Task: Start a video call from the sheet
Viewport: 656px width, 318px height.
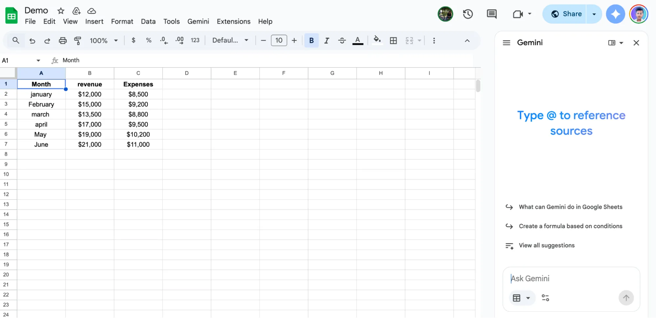Action: [x=518, y=14]
